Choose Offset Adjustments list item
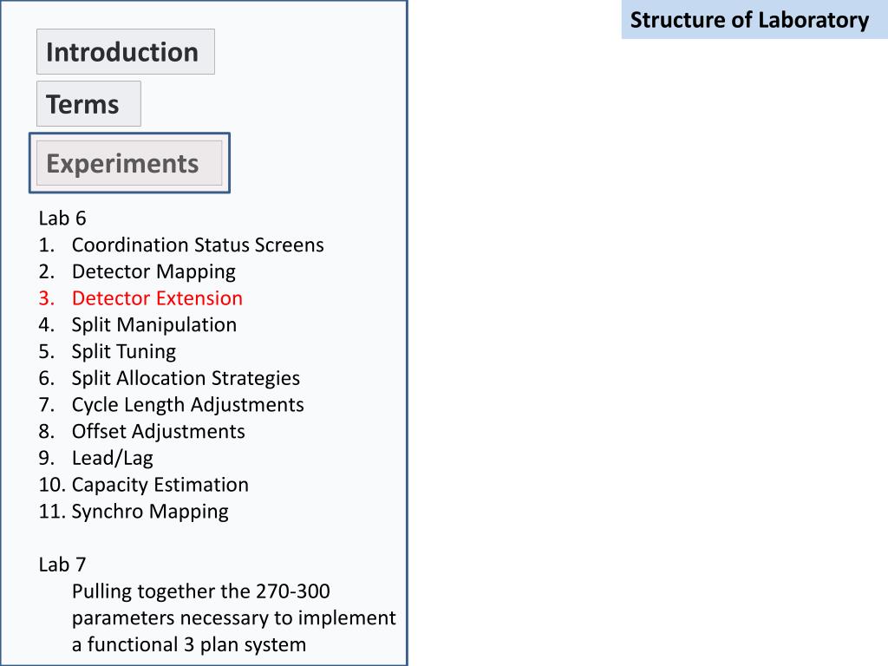Image resolution: width=888 pixels, height=666 pixels. [x=141, y=431]
